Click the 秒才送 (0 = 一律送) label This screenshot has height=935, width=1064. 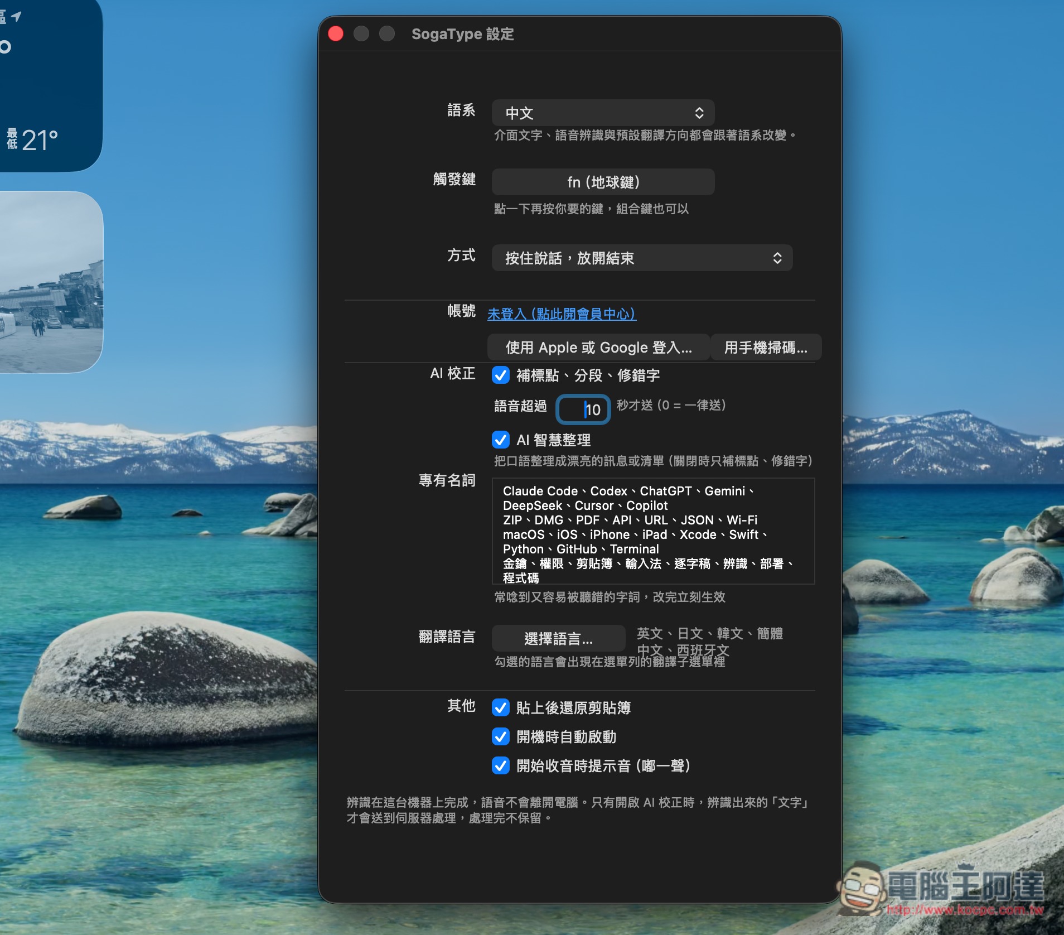point(671,406)
